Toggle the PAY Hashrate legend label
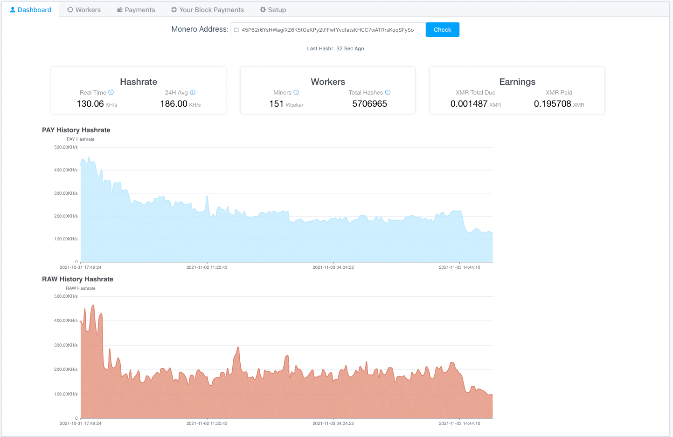673x437 pixels. pos(80,139)
